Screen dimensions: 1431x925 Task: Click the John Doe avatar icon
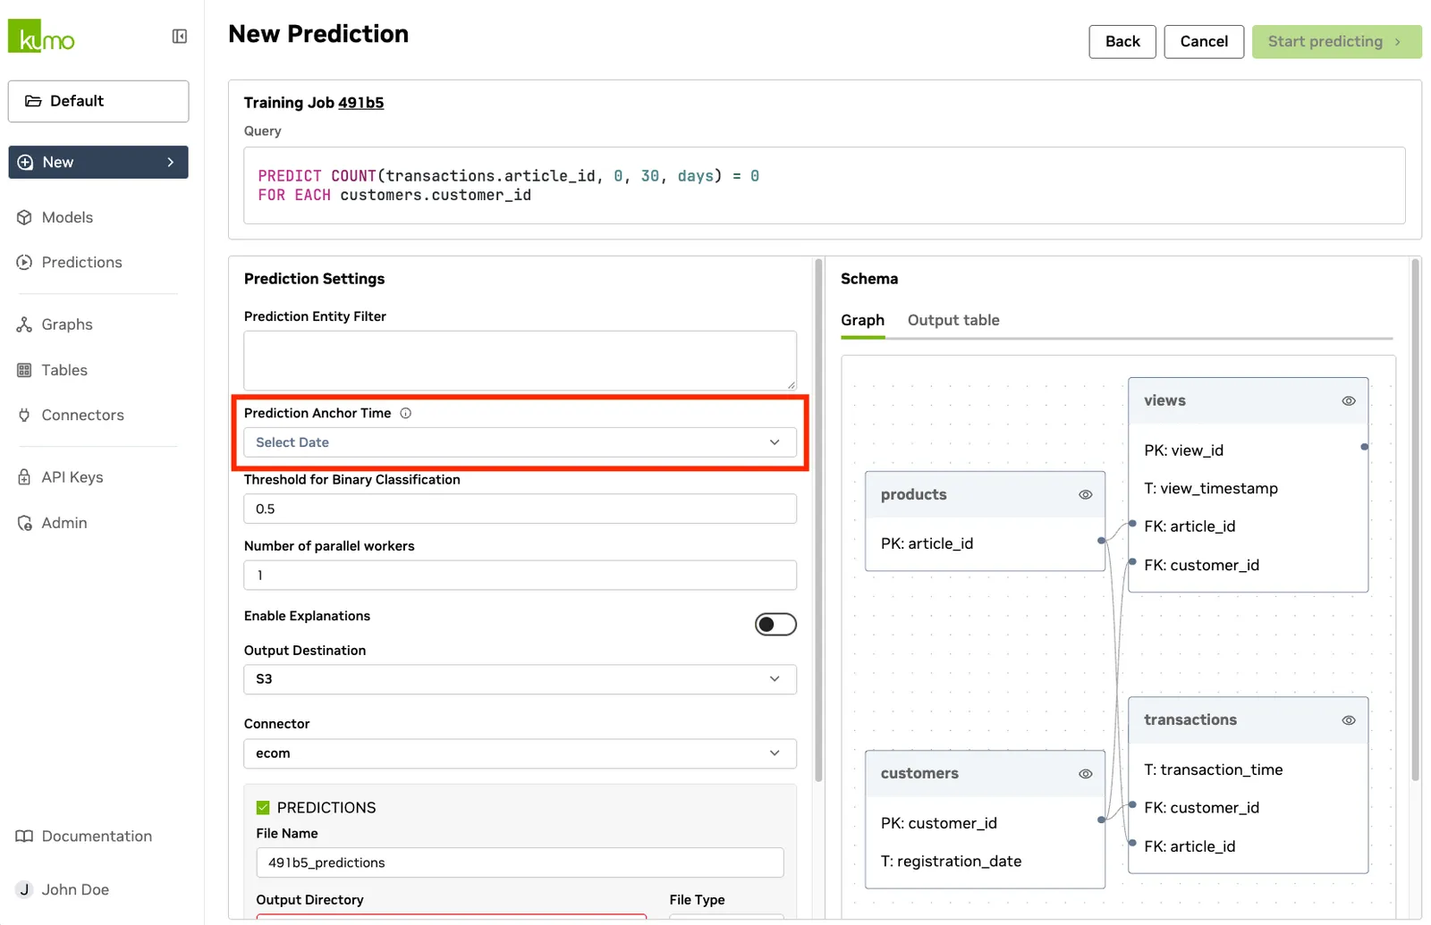pyautogui.click(x=24, y=889)
